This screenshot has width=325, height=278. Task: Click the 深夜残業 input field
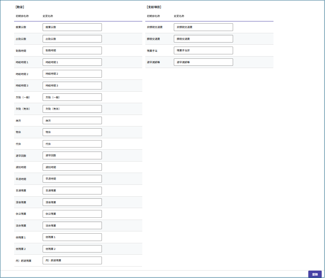[72, 202]
